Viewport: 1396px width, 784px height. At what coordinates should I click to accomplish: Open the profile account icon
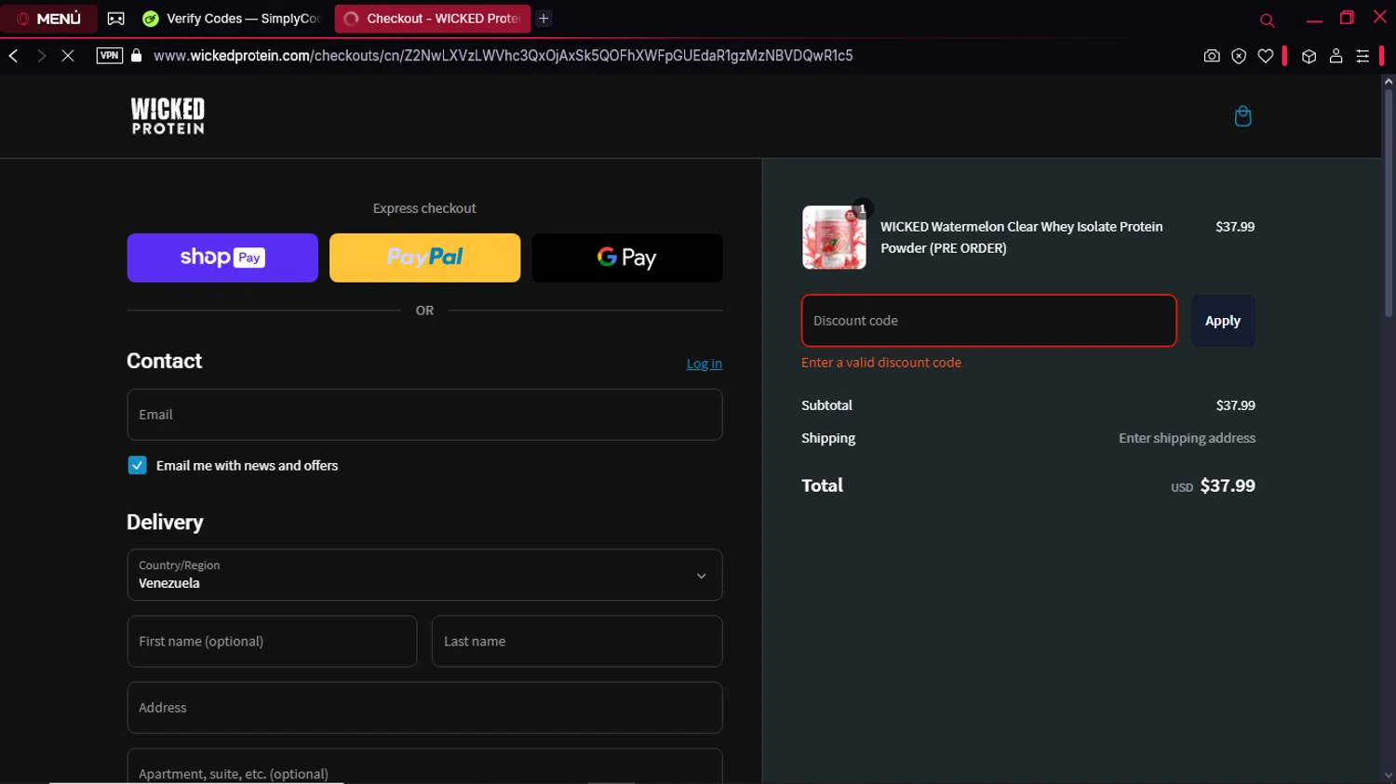click(x=1336, y=56)
